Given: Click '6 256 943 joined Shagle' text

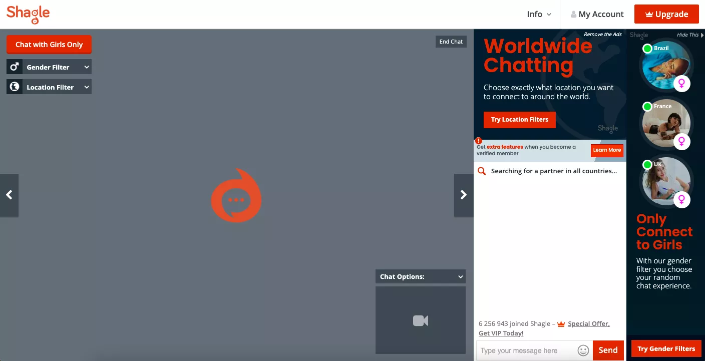Looking at the screenshot, I should coord(514,324).
